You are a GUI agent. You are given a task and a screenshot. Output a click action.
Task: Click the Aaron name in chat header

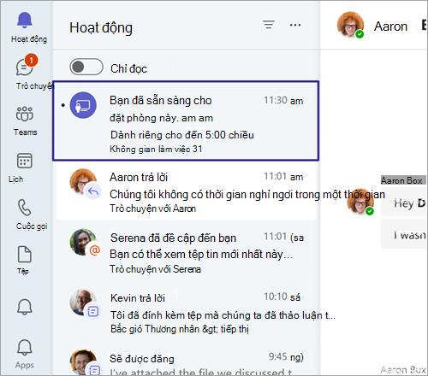[390, 26]
